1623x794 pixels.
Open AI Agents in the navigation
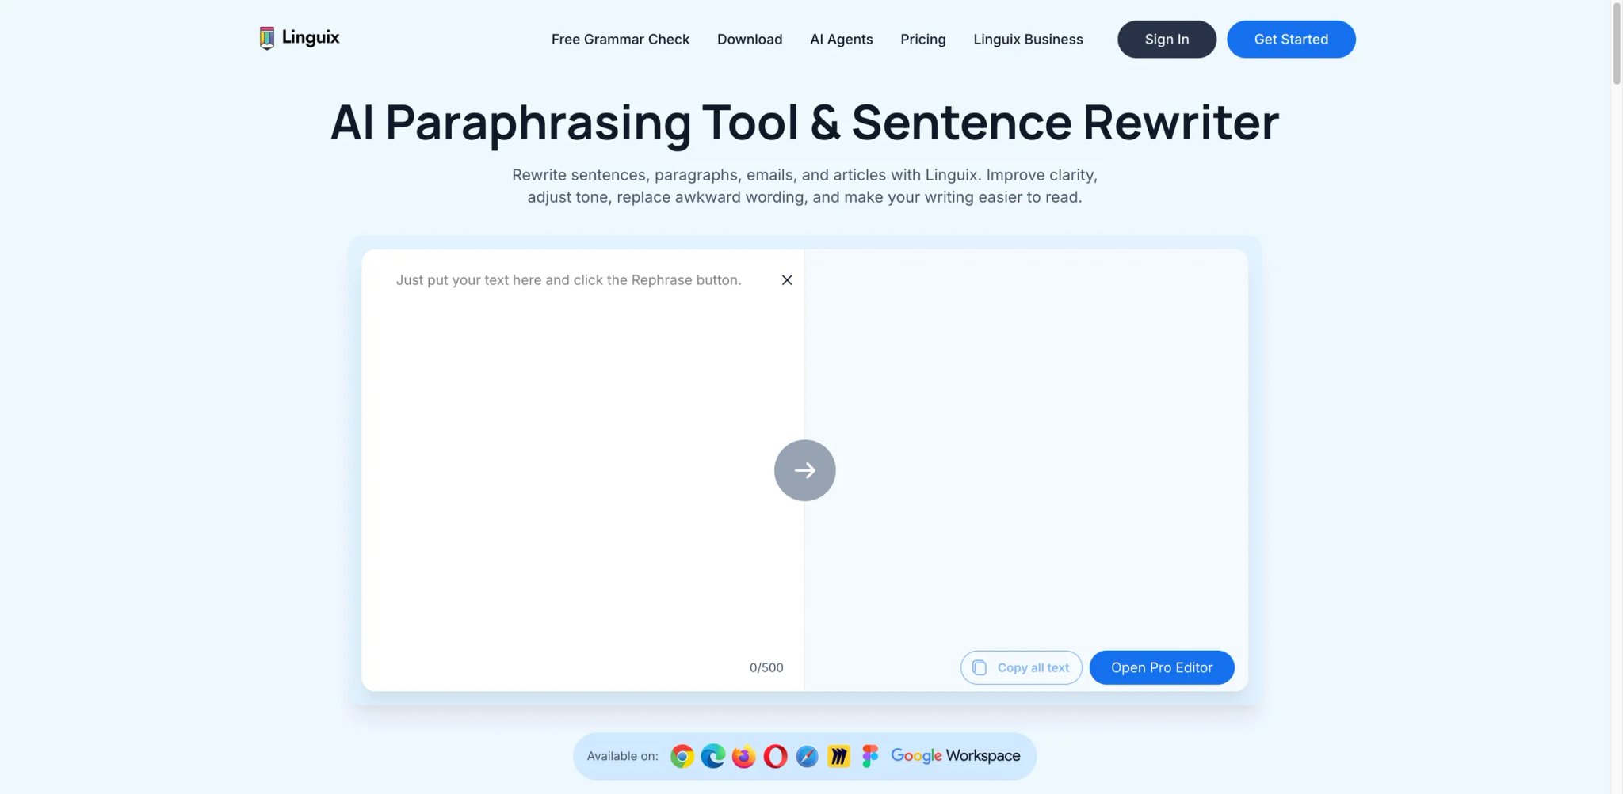(842, 39)
